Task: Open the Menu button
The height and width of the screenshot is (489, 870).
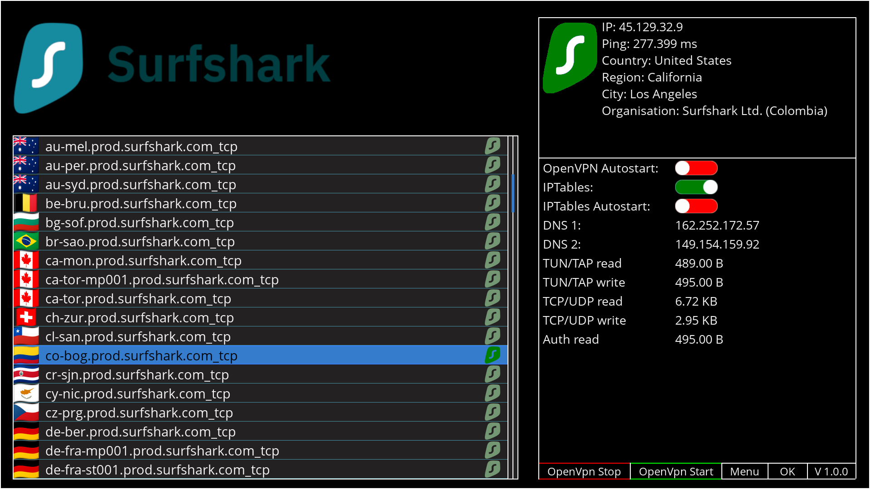Action: (x=744, y=471)
